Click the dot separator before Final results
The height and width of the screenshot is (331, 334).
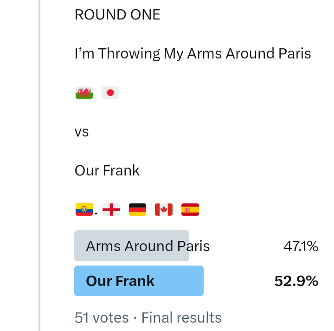coord(135,318)
